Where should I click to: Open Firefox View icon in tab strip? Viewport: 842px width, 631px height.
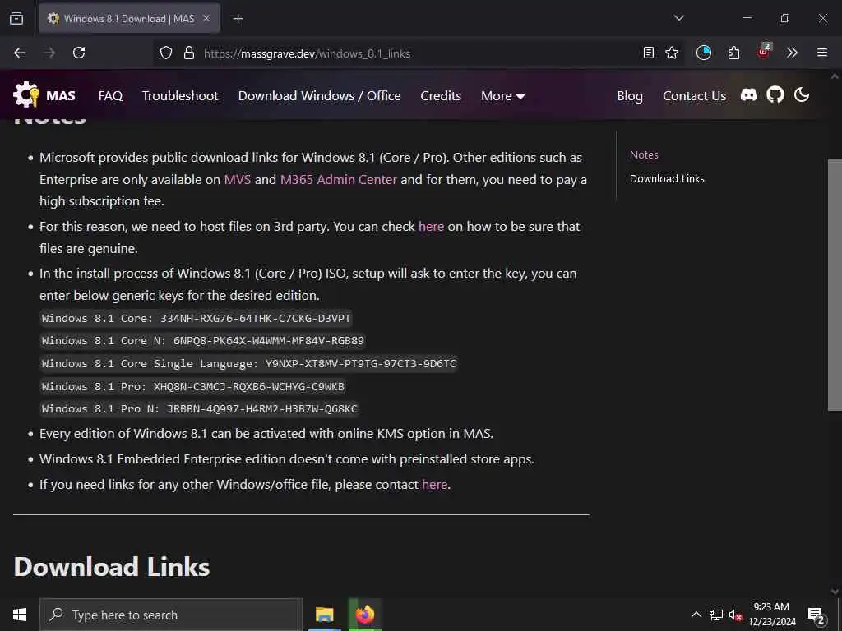coord(16,18)
